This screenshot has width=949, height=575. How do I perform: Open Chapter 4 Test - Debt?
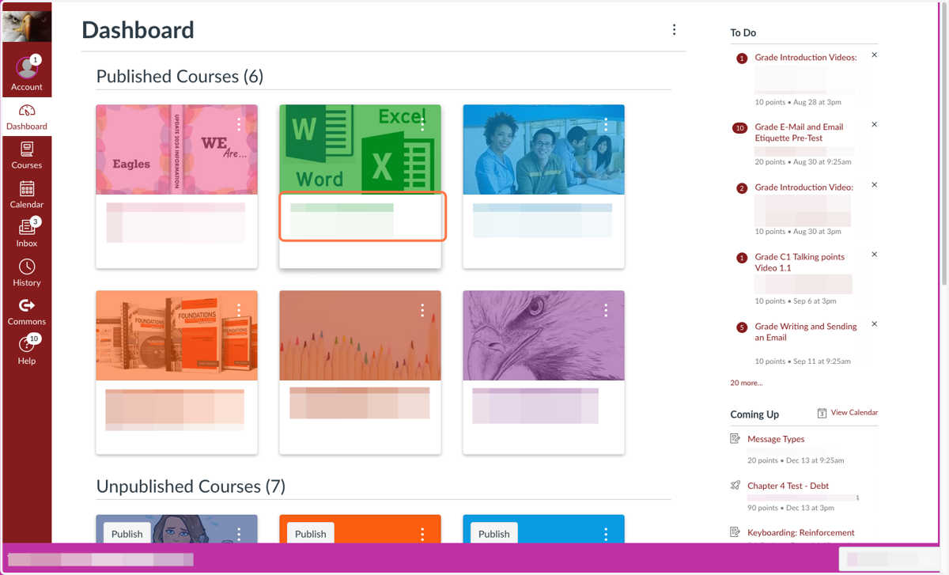pos(788,486)
